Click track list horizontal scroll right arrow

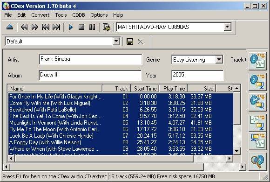pos(229,158)
